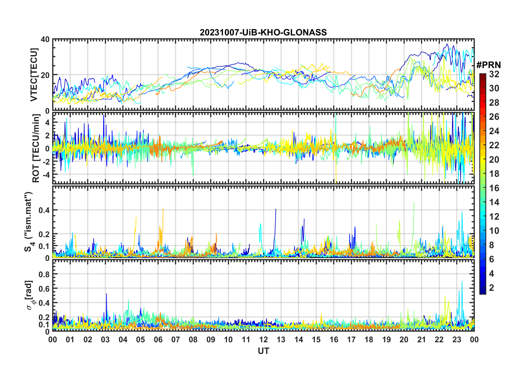Click colorbar tick label 10

[x=494, y=231]
